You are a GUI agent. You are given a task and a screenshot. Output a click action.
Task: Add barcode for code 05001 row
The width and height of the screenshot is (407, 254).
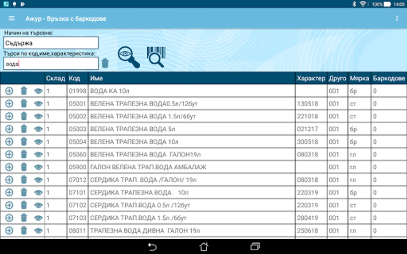[9, 104]
